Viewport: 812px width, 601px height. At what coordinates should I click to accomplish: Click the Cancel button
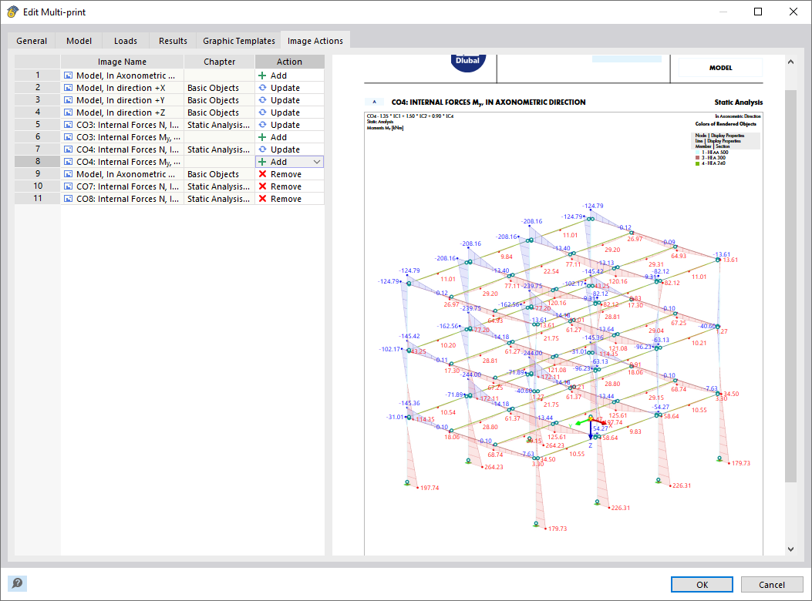pyautogui.click(x=772, y=585)
